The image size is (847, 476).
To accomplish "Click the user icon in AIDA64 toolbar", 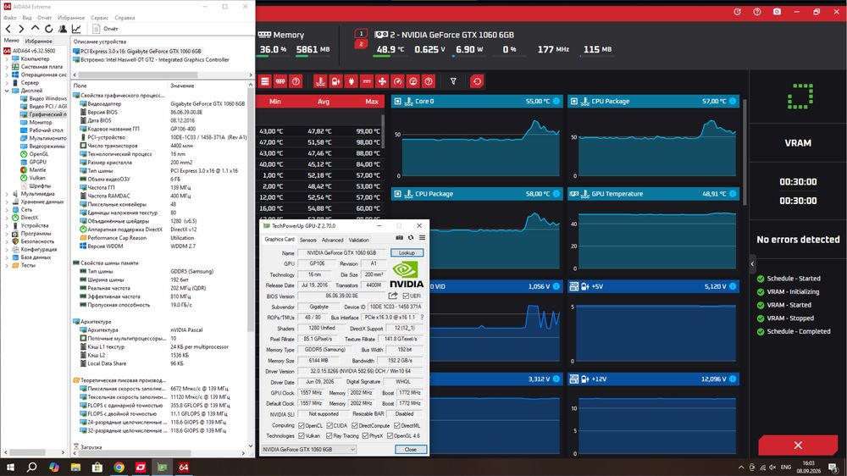I will [63, 29].
